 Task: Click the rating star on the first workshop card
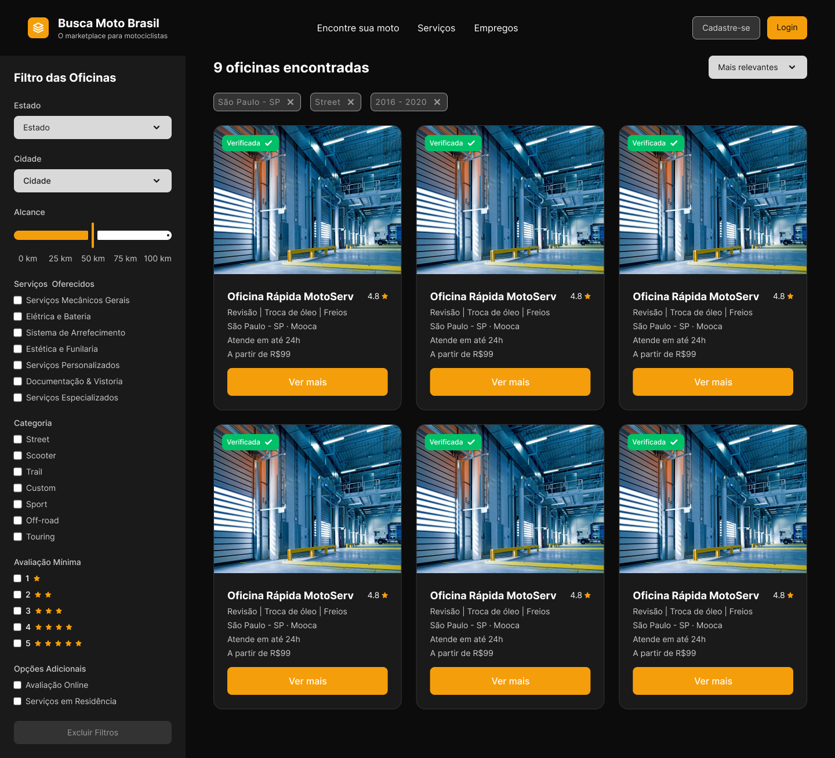[x=385, y=296]
